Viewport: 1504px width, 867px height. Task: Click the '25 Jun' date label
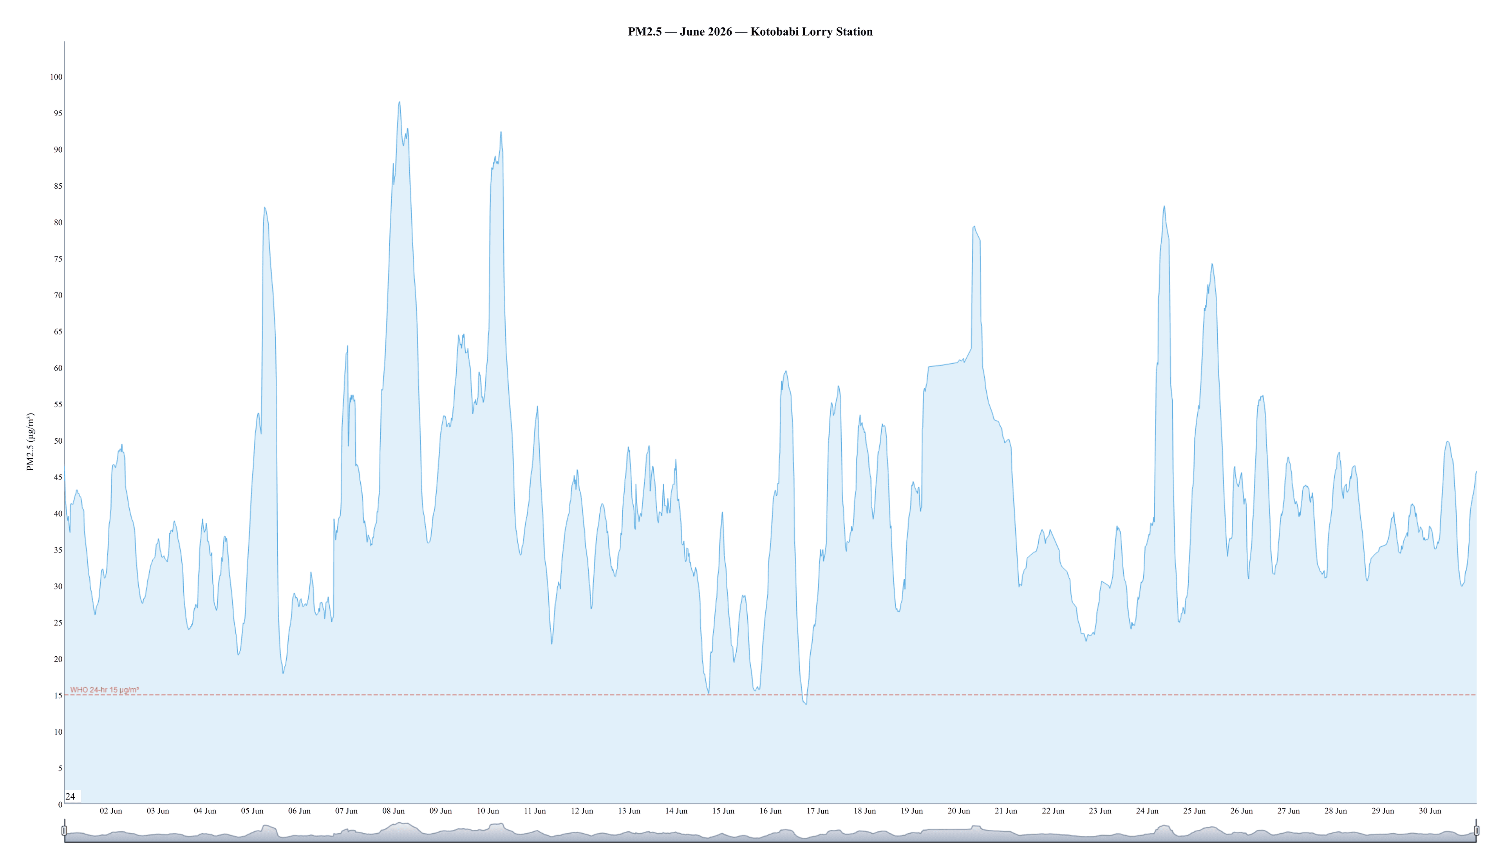(x=1195, y=811)
